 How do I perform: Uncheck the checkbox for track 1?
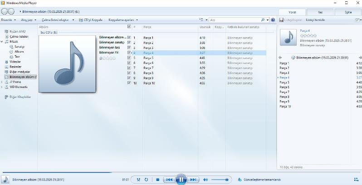[129, 38]
